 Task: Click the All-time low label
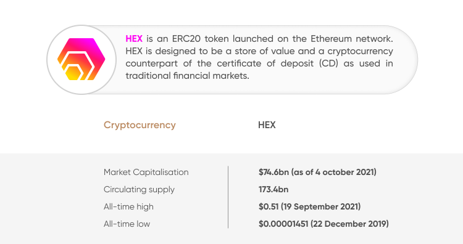click(127, 224)
